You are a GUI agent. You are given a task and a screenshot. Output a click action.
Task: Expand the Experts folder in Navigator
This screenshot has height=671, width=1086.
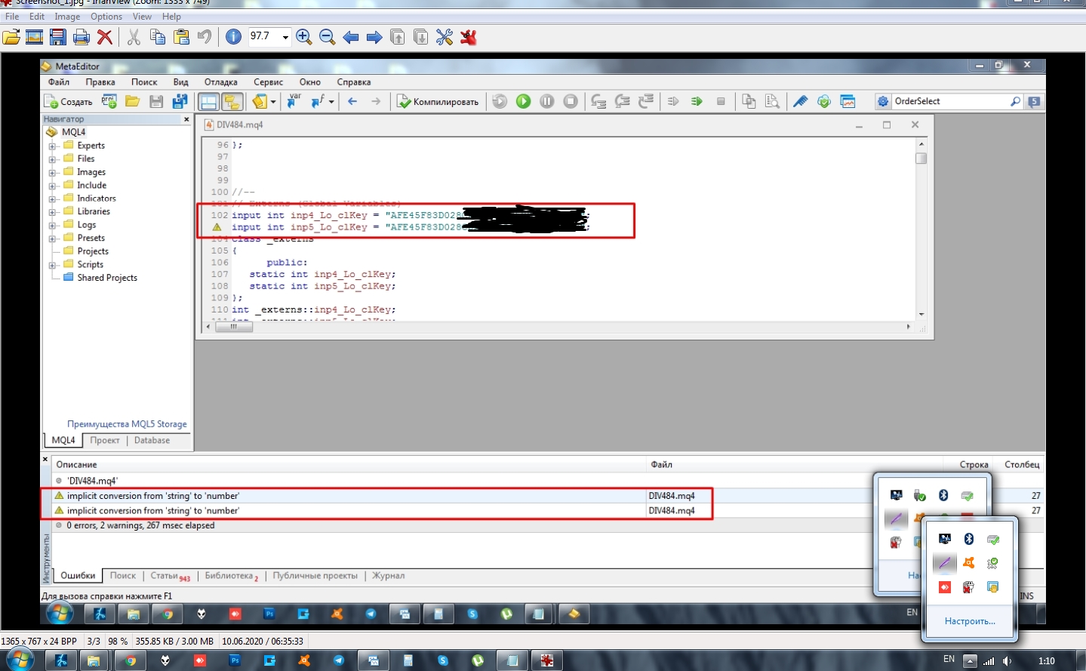click(x=53, y=146)
